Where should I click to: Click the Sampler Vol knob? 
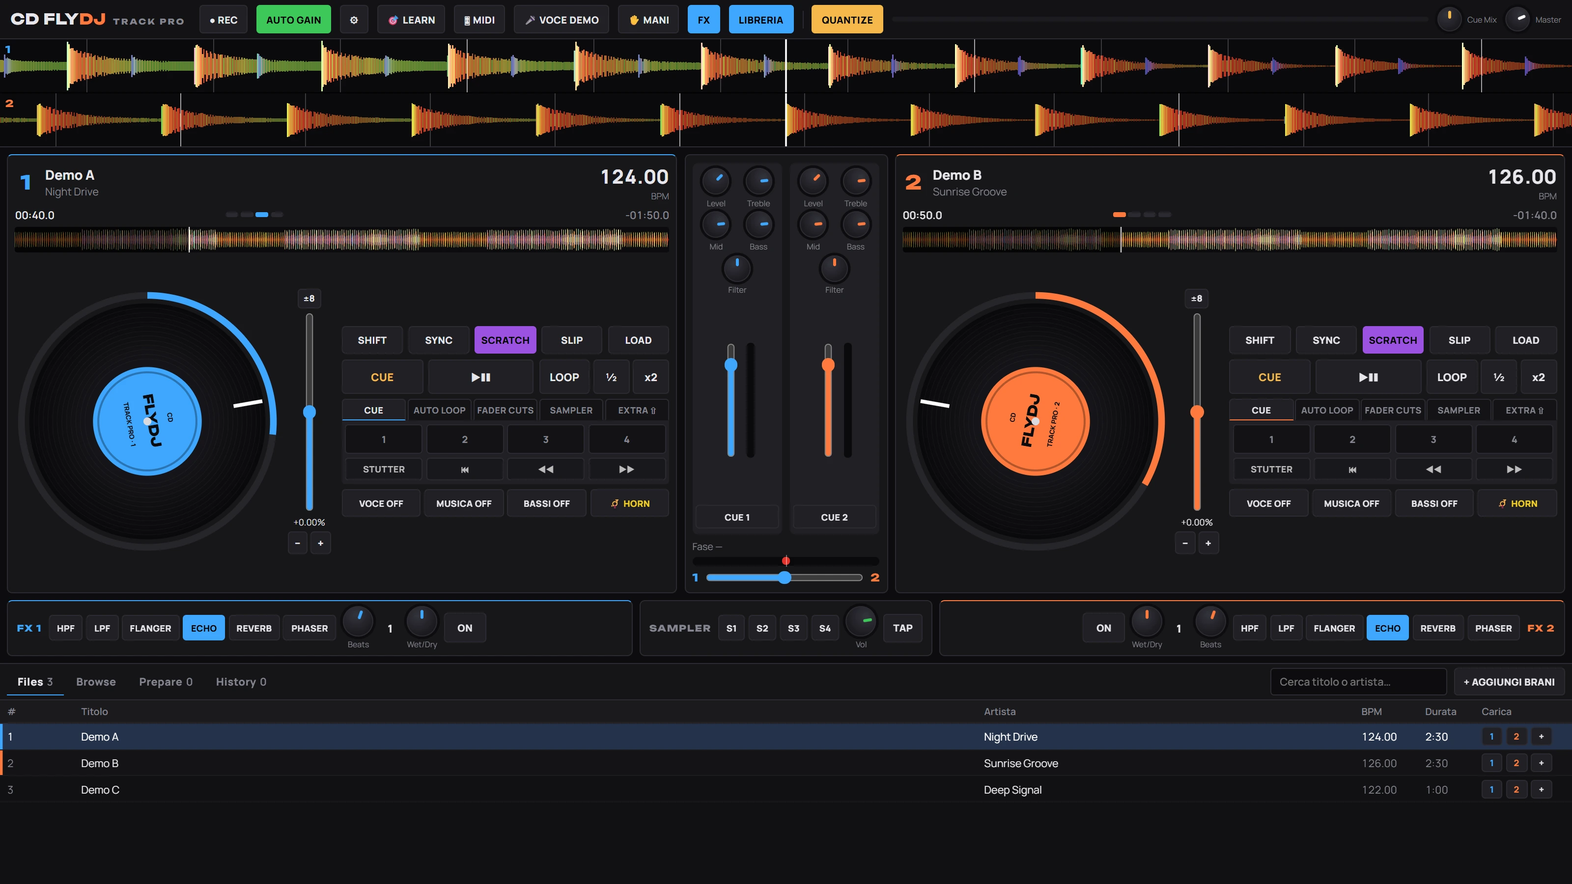(x=861, y=621)
